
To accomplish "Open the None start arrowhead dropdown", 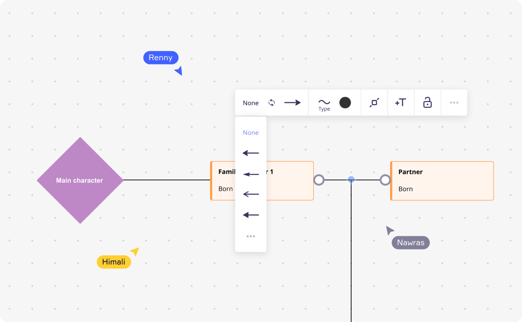I will coord(251,102).
